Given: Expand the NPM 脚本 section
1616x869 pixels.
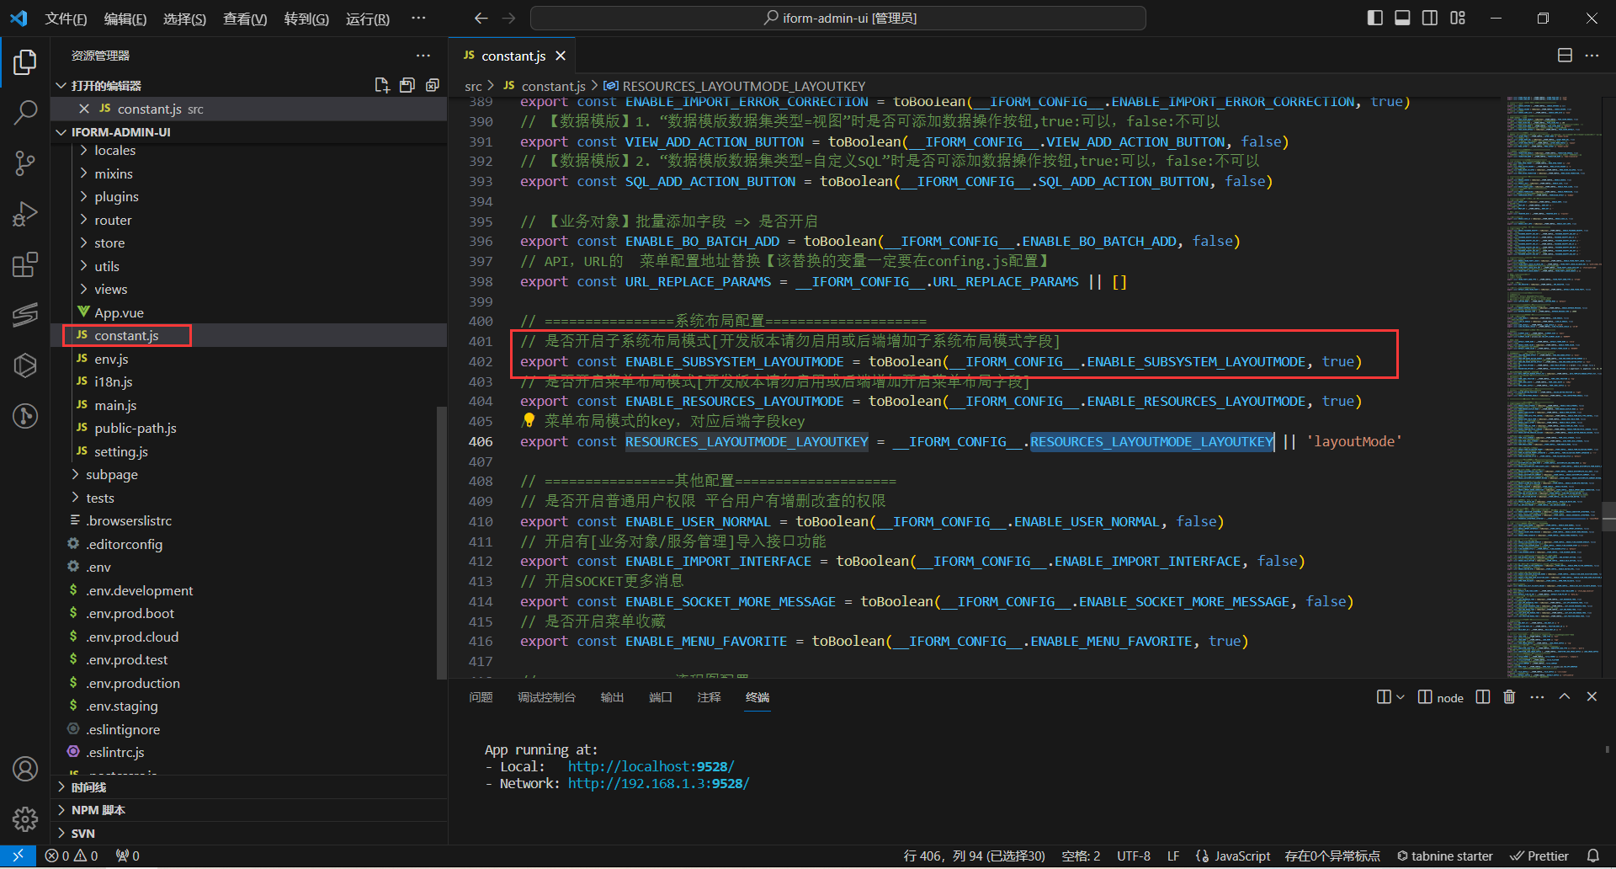Looking at the screenshot, I should (x=98, y=810).
